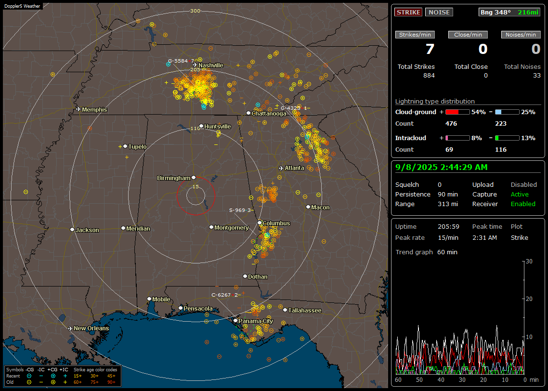Click the Jackson city marker dot
The width and height of the screenshot is (548, 391).
tap(72, 230)
